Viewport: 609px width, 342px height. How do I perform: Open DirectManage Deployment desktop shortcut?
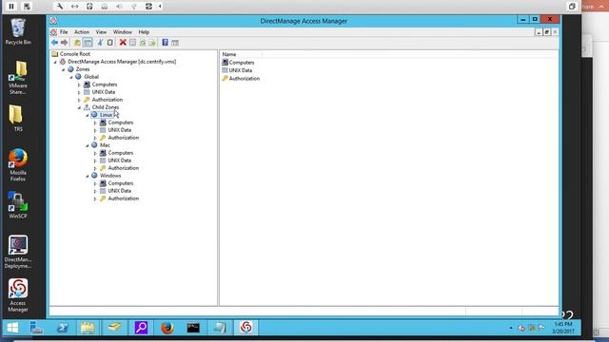click(18, 252)
